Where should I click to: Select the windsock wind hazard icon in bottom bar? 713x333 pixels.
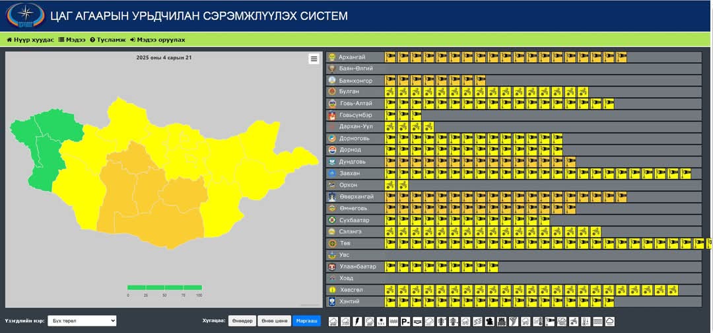(x=549, y=322)
